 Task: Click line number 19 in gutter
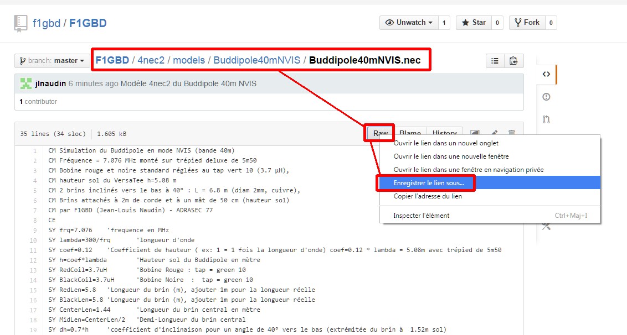33,330
